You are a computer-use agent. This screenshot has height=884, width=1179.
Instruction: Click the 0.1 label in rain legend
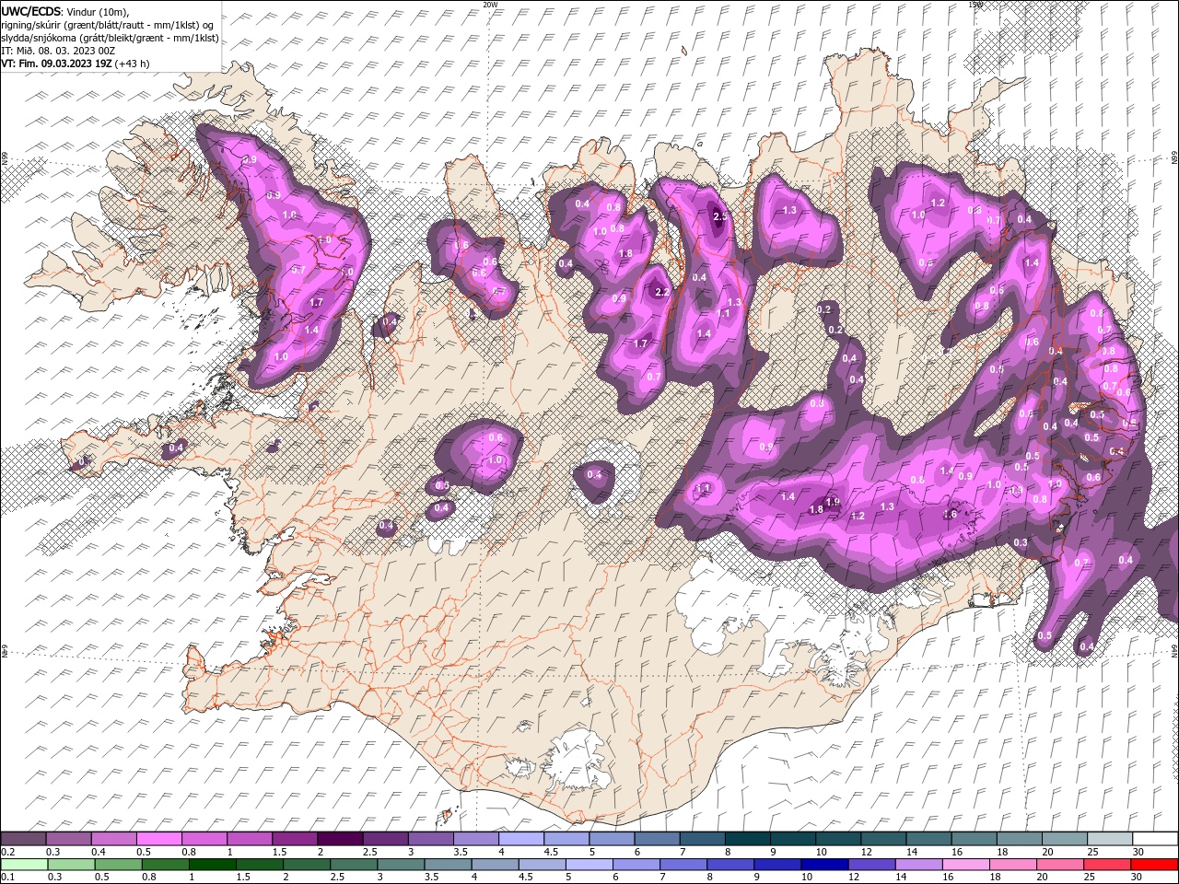pos(6,878)
